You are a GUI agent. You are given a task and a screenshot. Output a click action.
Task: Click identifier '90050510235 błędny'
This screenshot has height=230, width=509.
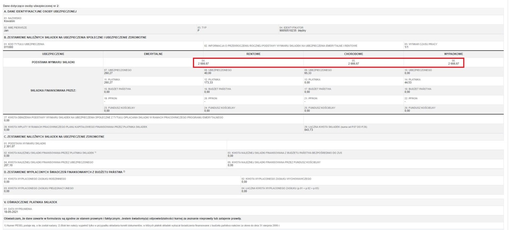click(x=293, y=31)
